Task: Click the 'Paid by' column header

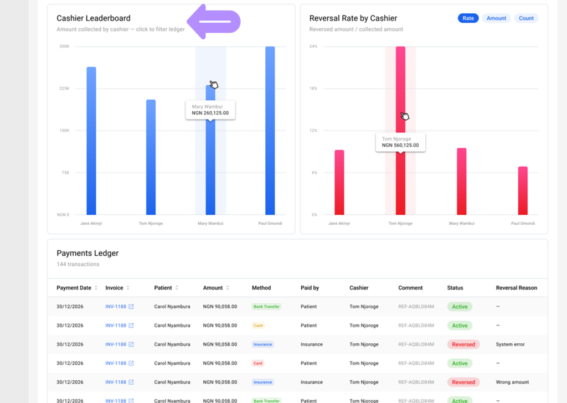Action: 310,288
